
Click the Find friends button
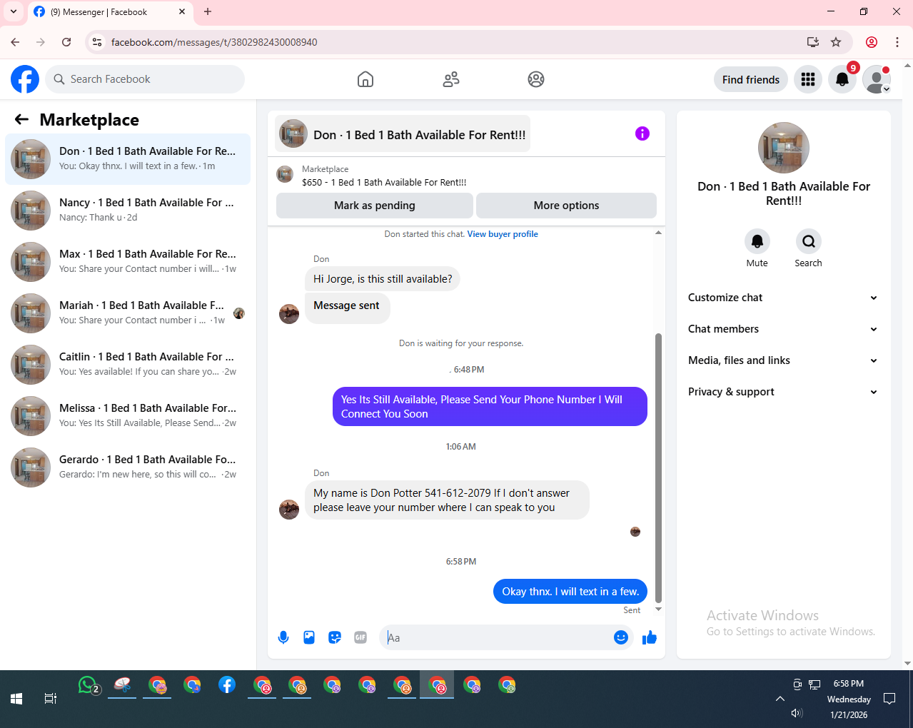751,79
